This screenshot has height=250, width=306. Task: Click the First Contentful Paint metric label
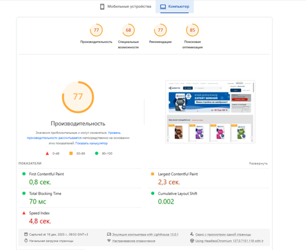click(x=47, y=174)
